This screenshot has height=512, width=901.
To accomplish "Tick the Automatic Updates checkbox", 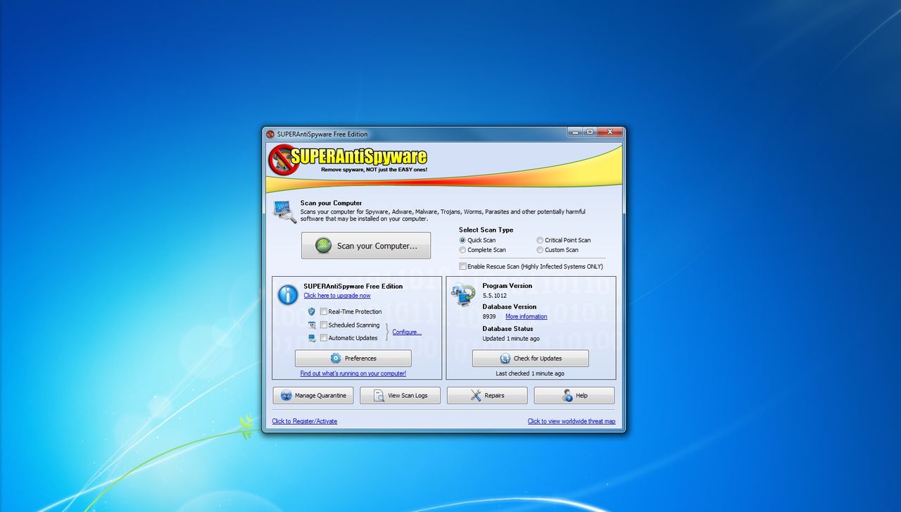I will pyautogui.click(x=324, y=338).
